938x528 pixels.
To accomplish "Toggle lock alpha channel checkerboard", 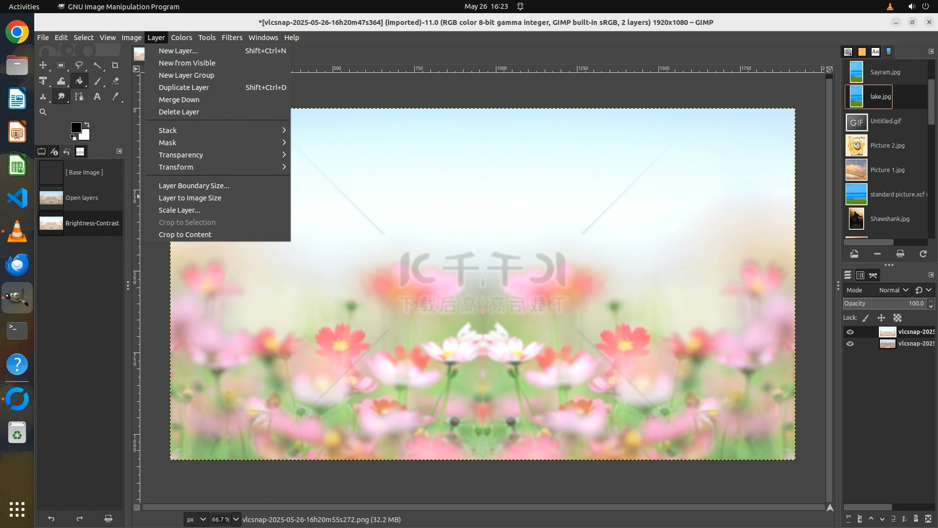I will click(897, 318).
